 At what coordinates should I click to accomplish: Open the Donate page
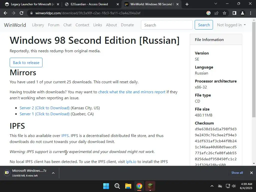pyautogui.click(x=127, y=25)
